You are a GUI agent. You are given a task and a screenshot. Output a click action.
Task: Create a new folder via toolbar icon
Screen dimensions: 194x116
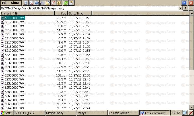click(x=48, y=3)
